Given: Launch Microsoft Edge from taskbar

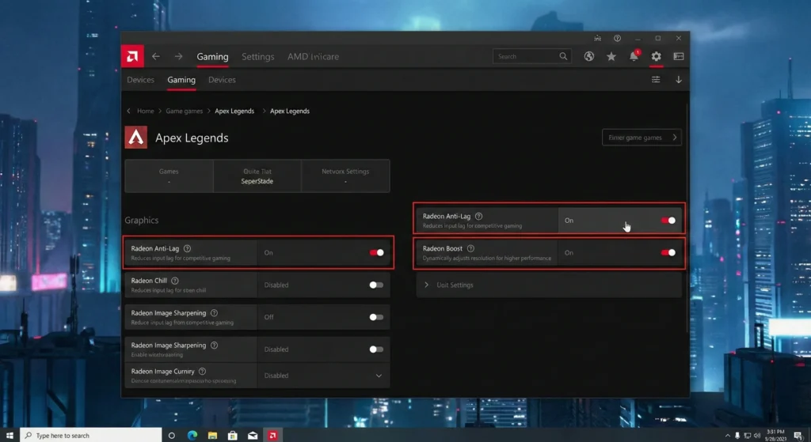Looking at the screenshot, I should click(192, 436).
